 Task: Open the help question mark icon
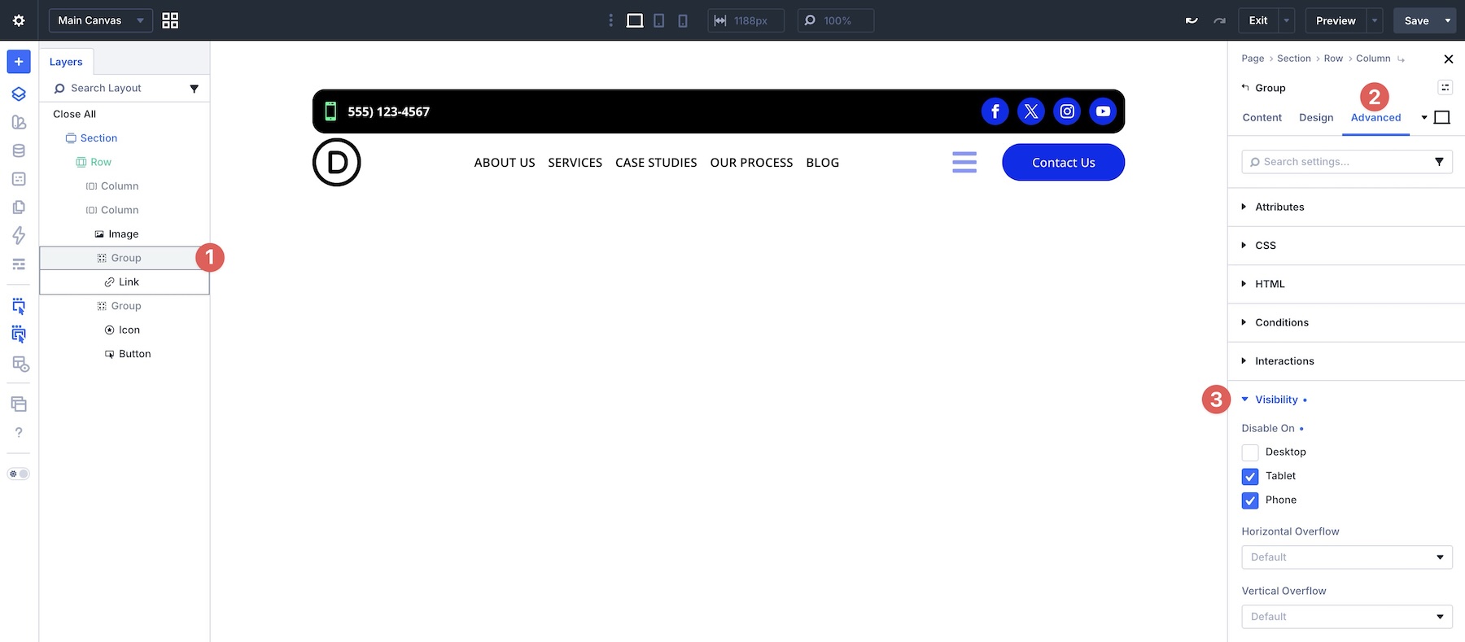pyautogui.click(x=19, y=432)
